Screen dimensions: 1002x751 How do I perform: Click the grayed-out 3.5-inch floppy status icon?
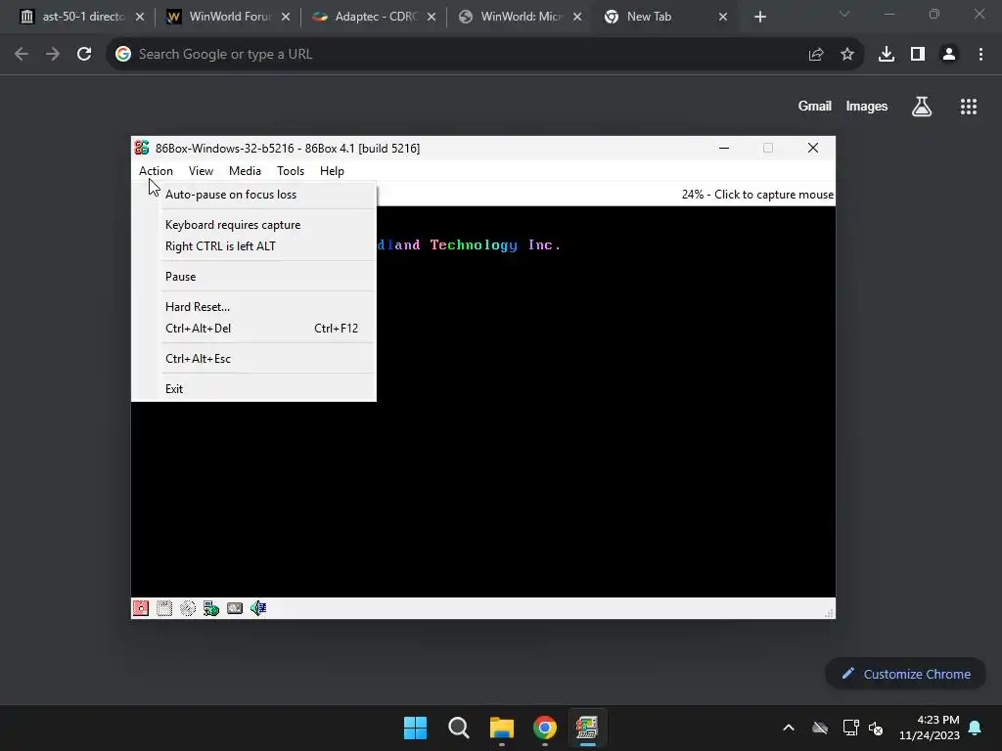click(x=164, y=608)
